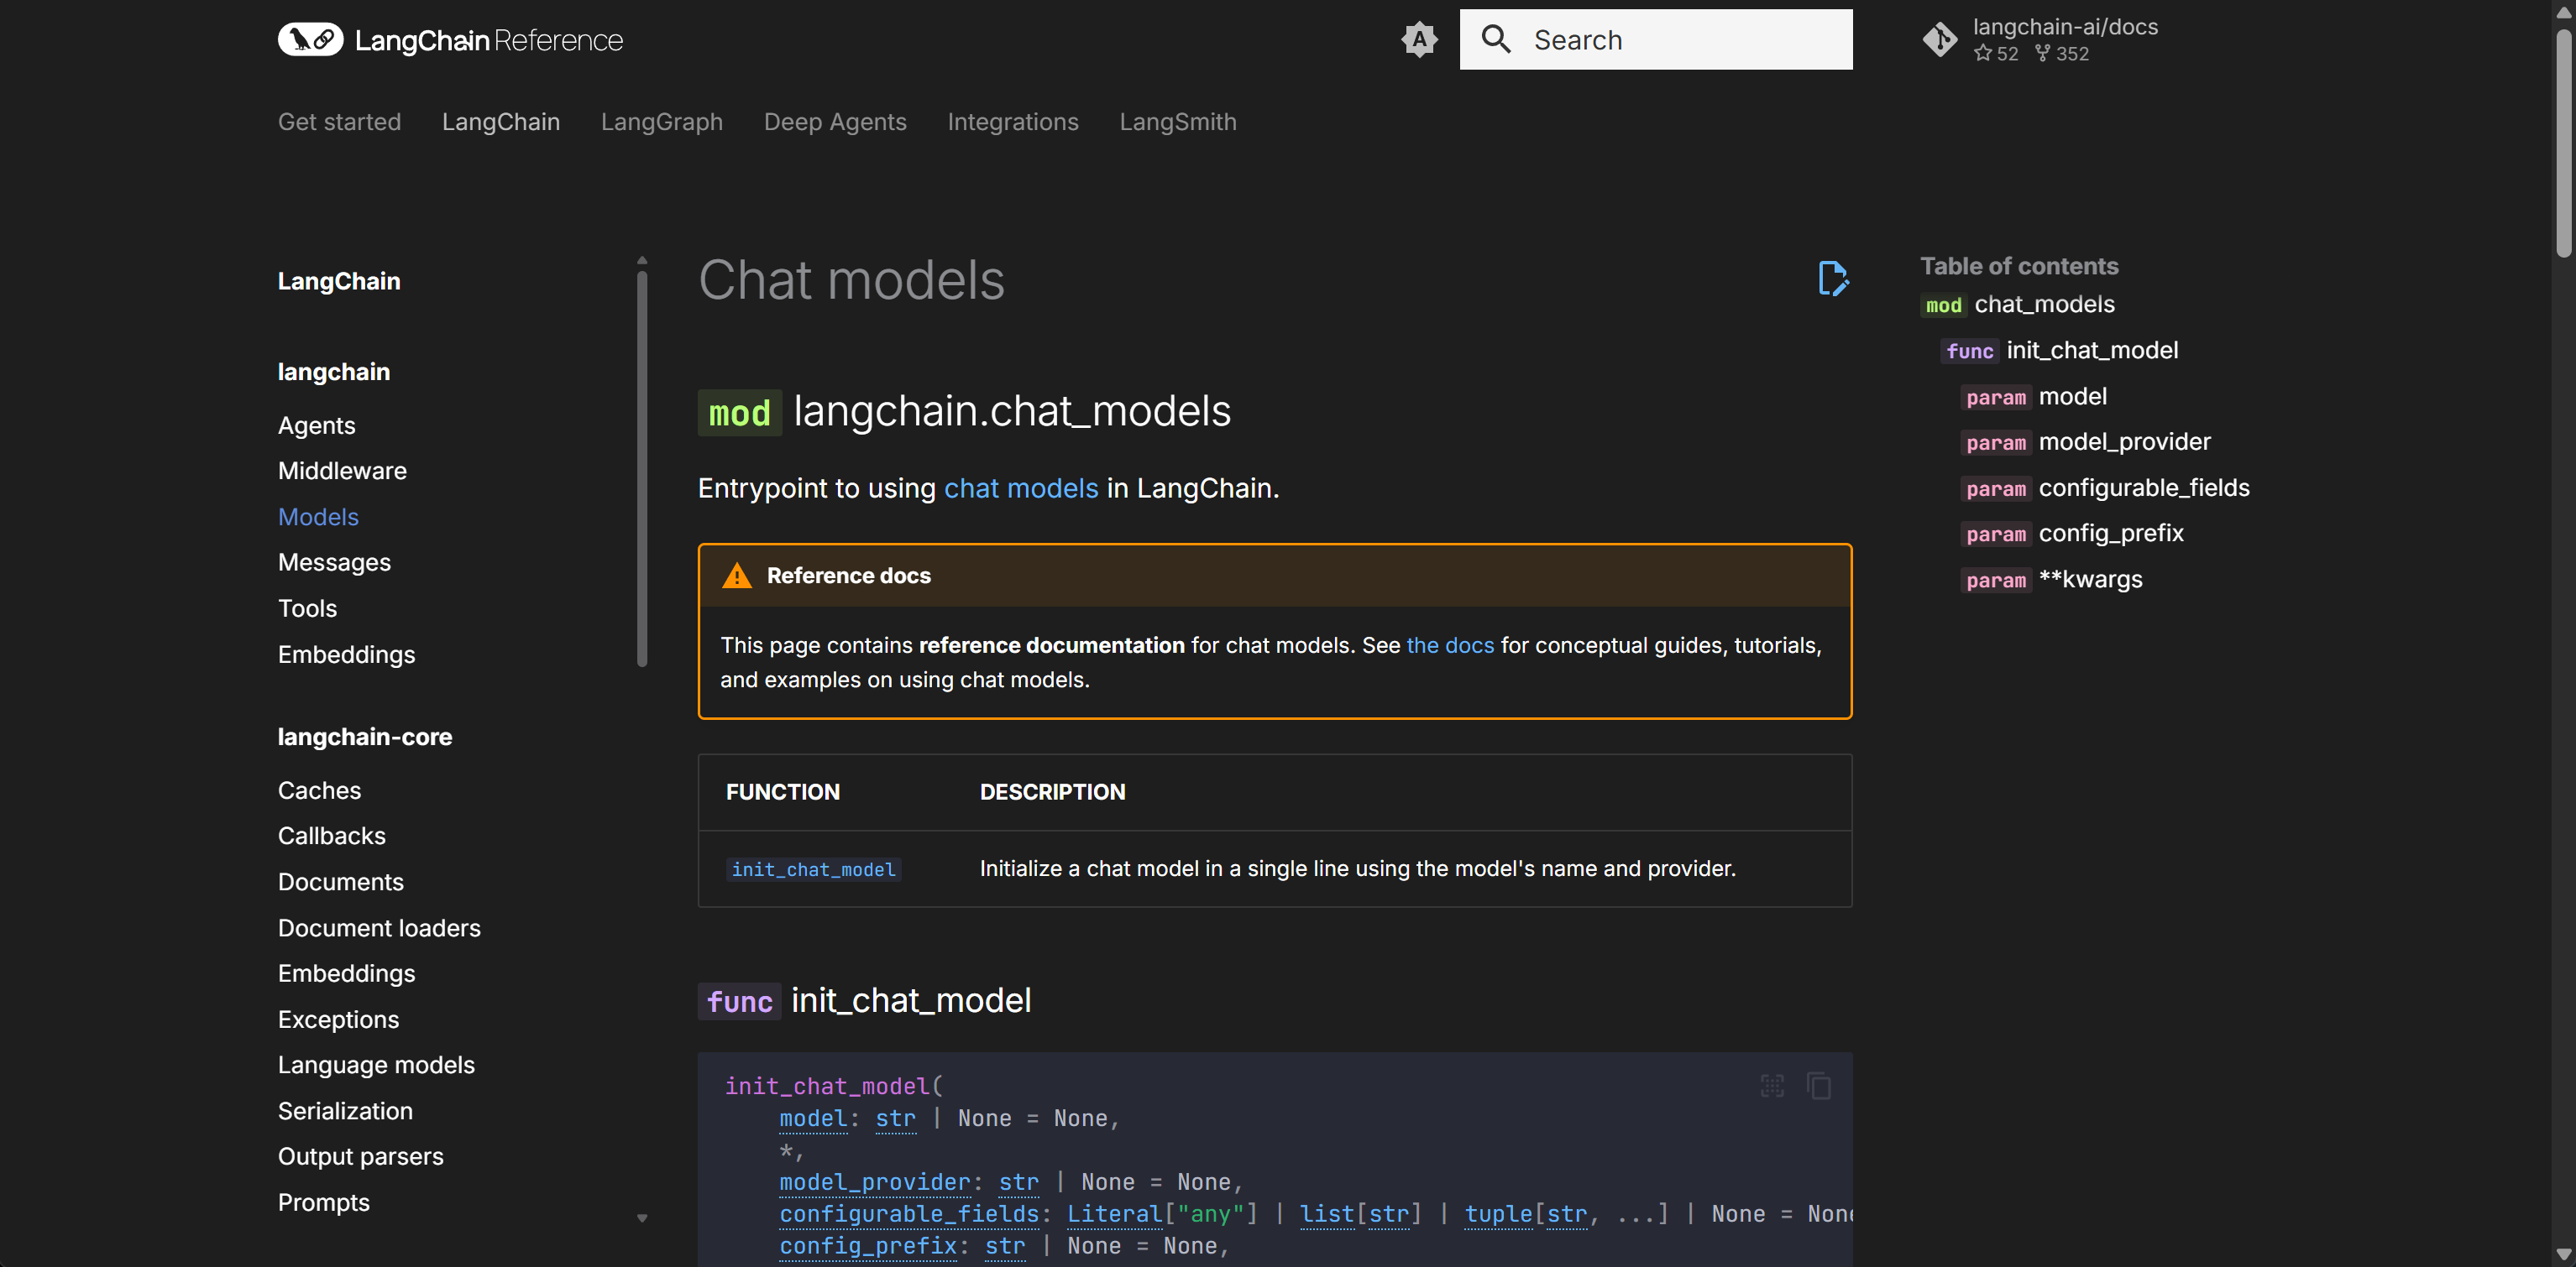Open Tools in the sidebar
The image size is (2576, 1267).
(x=307, y=608)
